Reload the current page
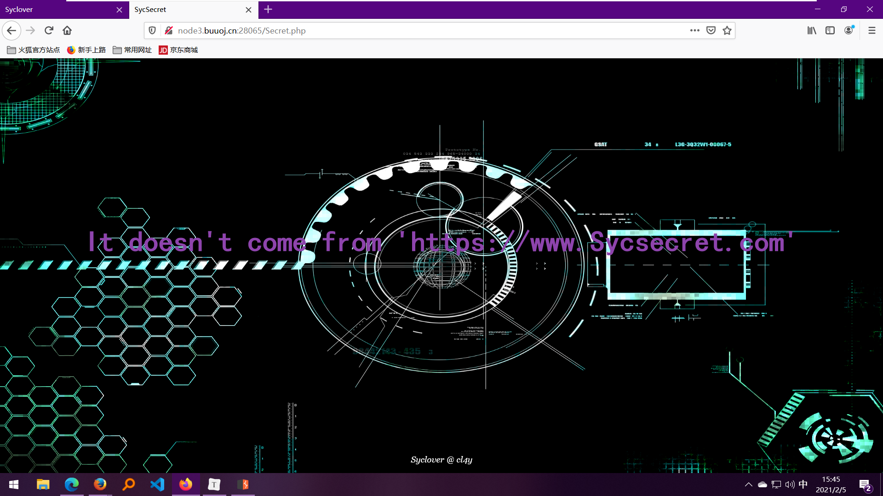 (49, 31)
